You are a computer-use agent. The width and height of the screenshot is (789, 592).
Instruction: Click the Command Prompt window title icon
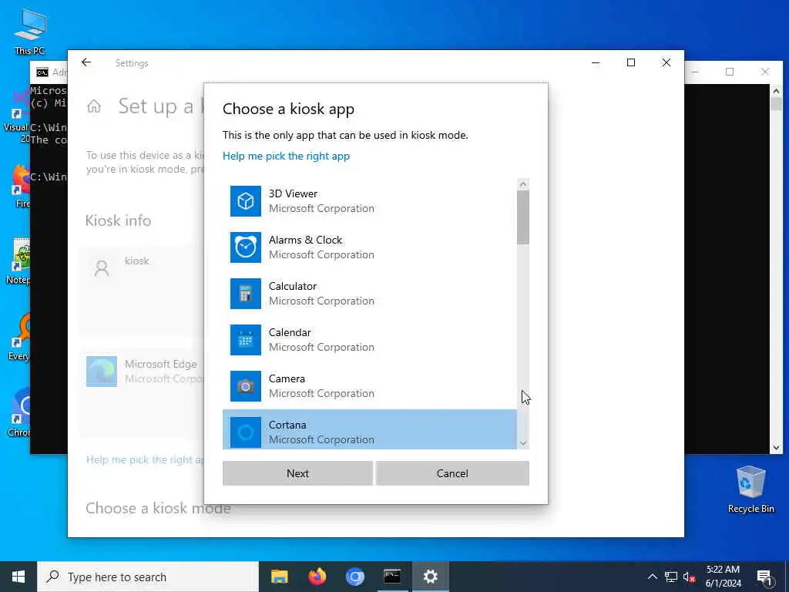pos(42,72)
